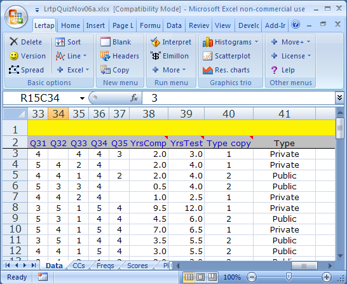The width and height of the screenshot is (347, 284).
Task: Click the Name Box showing R15C34
Action: click(x=41, y=98)
